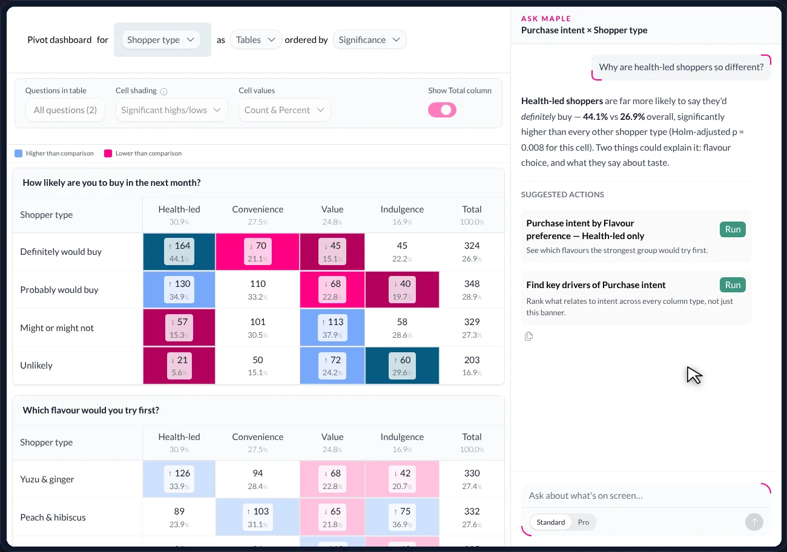The image size is (787, 552).
Task: Click the pink Lower than comparison legend swatch
Action: [108, 154]
